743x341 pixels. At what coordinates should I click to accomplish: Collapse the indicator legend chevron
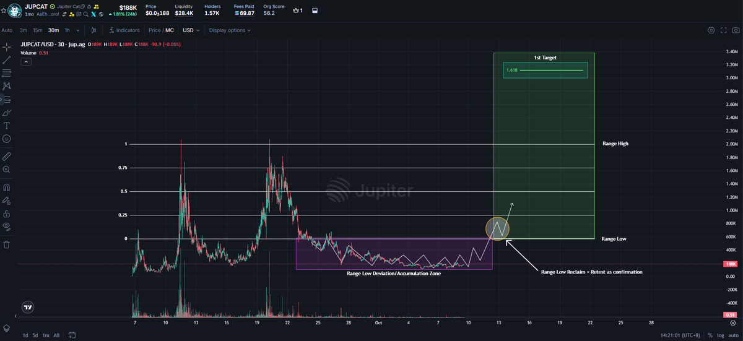[25, 61]
